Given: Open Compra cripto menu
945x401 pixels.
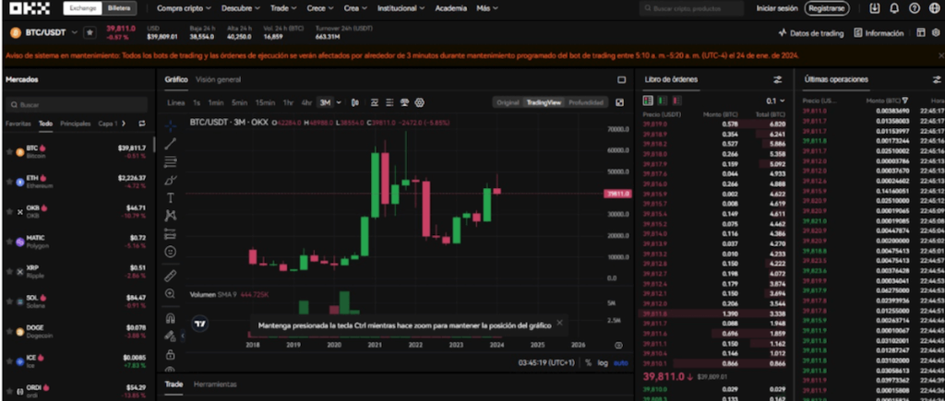Looking at the screenshot, I should coord(184,8).
